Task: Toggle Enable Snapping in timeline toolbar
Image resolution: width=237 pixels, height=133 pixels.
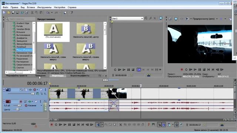Action: [x=159, y=125]
